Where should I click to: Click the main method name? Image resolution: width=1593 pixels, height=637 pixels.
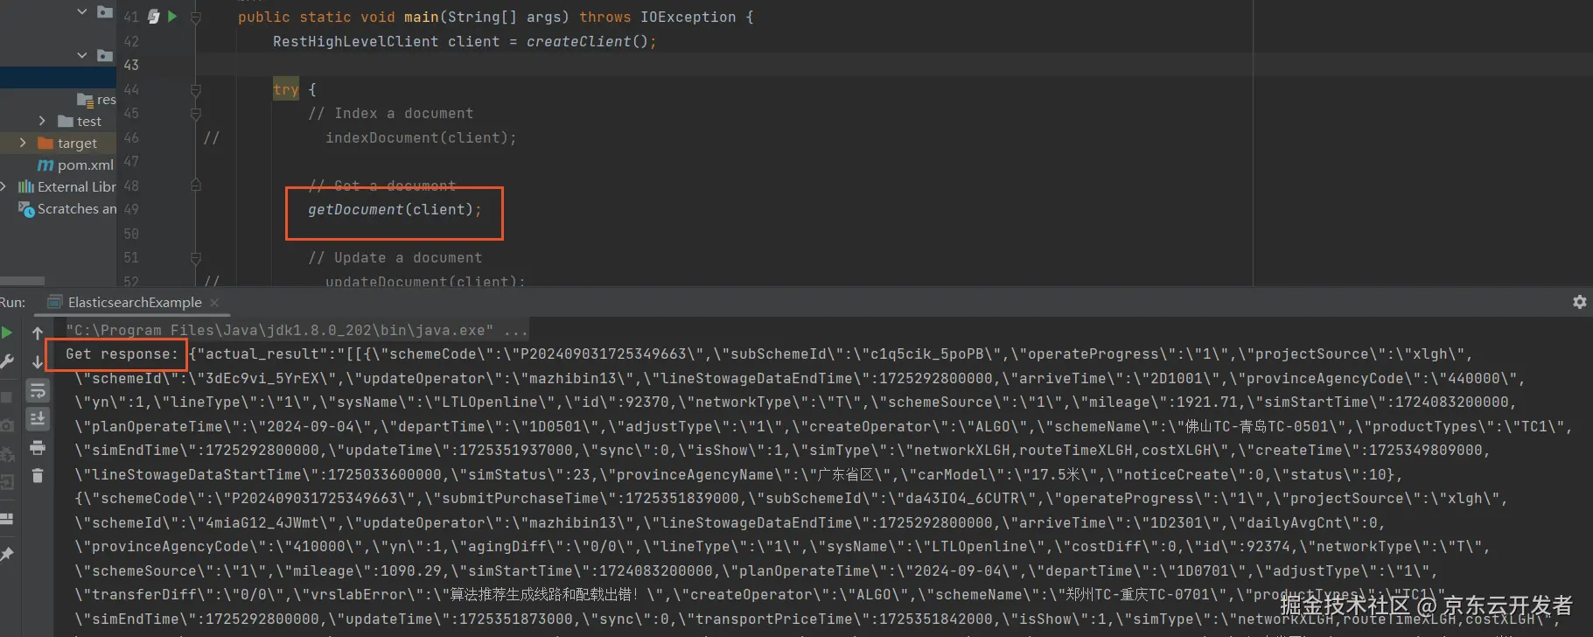coord(421,17)
